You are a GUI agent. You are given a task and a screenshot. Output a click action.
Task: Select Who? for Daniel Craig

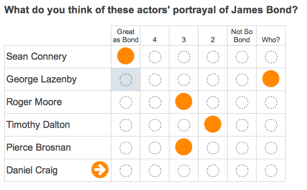pyautogui.click(x=271, y=171)
